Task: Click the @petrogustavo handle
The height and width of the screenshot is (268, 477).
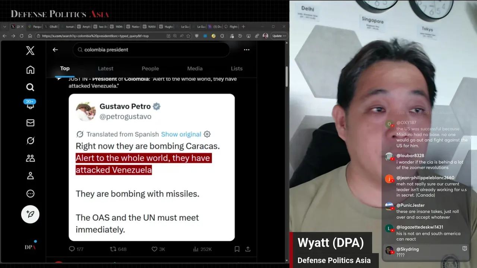Action: 126,117
